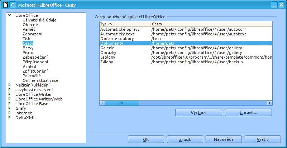
Task: Expand the Grafy node
Action: pos(10,108)
